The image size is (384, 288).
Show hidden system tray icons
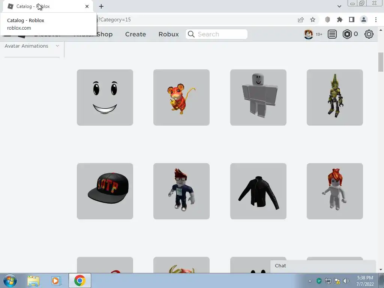310,281
